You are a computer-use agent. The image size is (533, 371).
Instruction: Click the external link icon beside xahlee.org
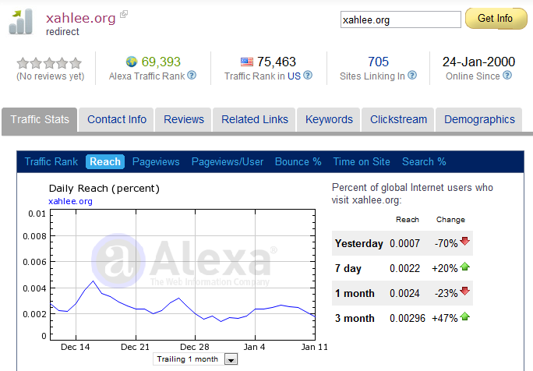tap(124, 14)
